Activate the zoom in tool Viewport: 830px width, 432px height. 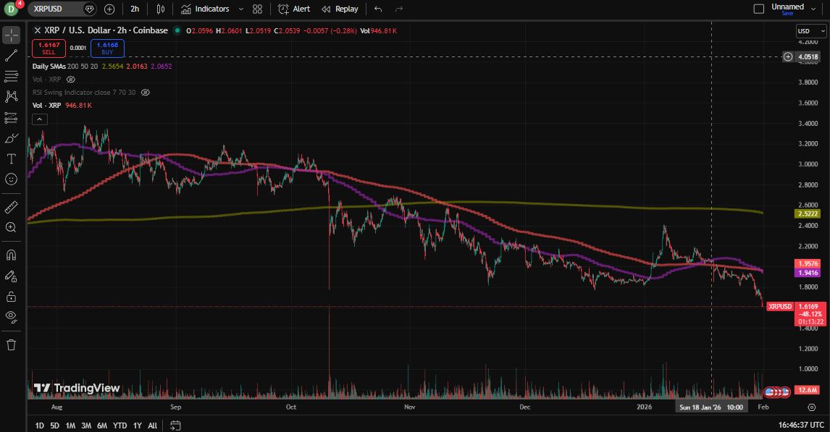point(11,227)
